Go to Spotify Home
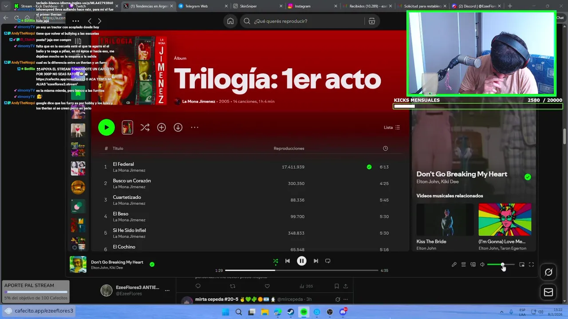 click(230, 21)
